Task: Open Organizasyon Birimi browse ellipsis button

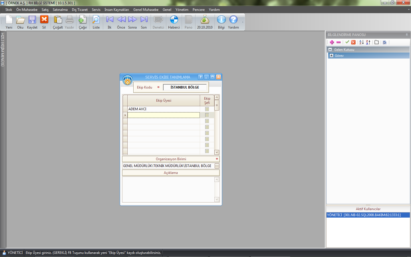Action: [x=217, y=166]
